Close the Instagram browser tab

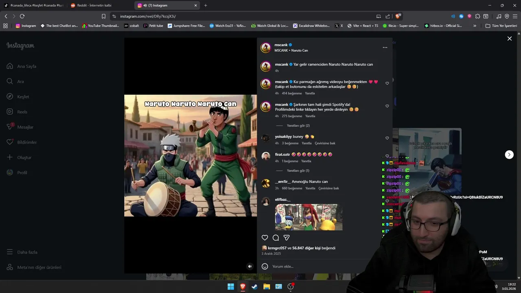coord(195,5)
